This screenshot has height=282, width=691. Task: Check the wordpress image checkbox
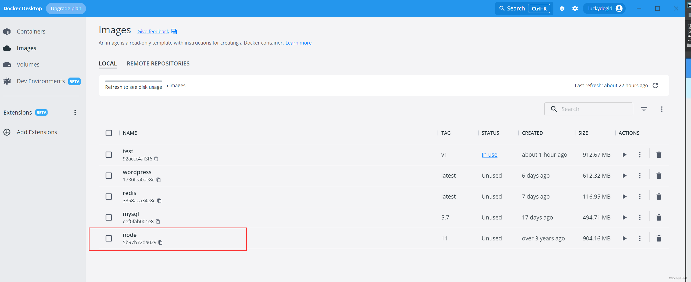109,175
